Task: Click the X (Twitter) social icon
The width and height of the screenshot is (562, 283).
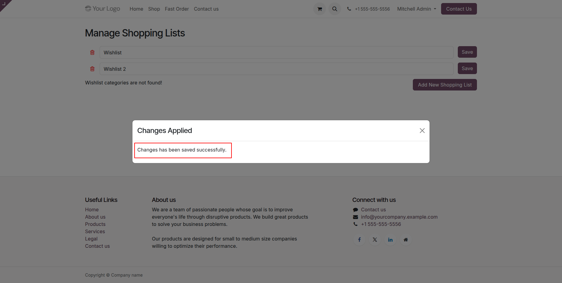Action: click(x=375, y=240)
